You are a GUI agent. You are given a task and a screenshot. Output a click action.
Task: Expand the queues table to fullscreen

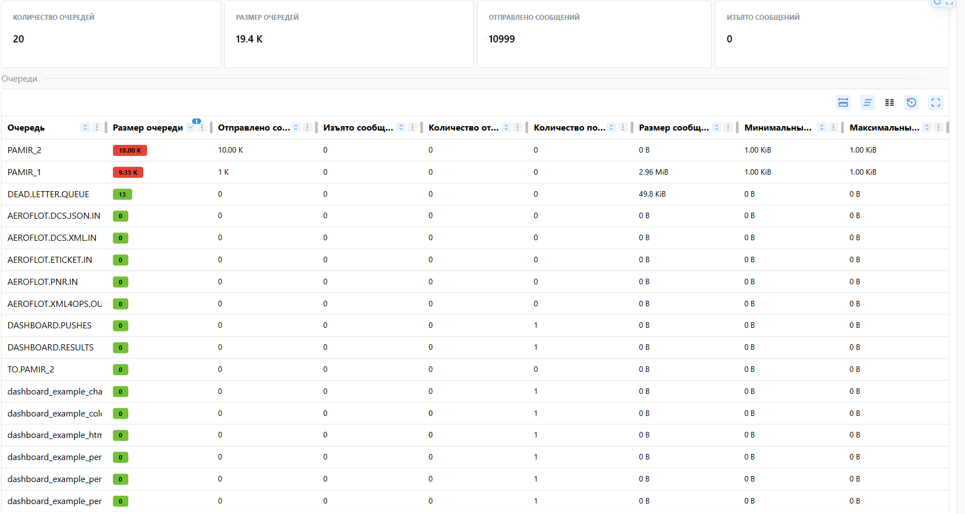tap(935, 102)
